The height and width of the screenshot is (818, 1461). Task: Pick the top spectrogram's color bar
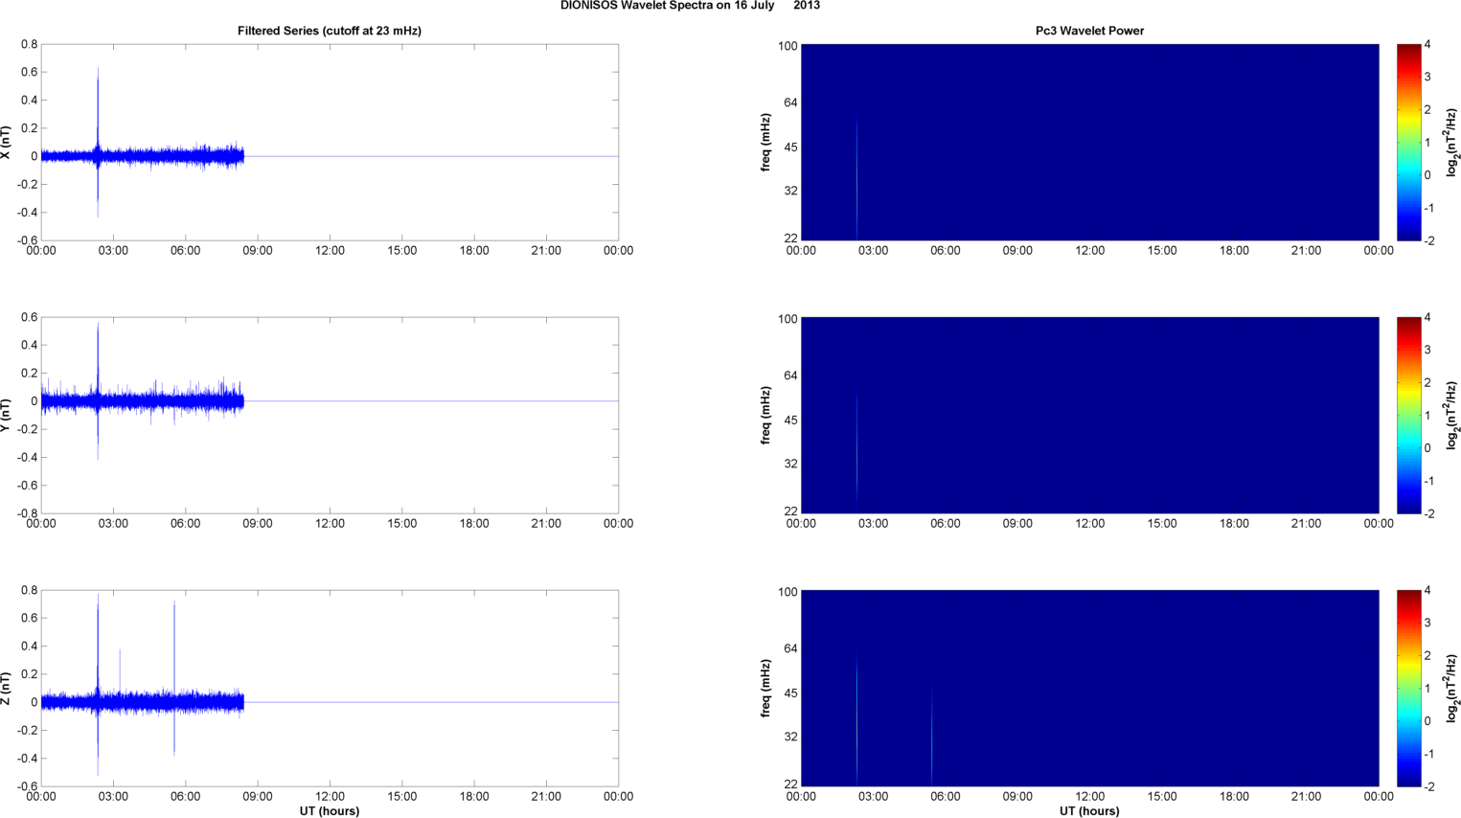tap(1408, 142)
